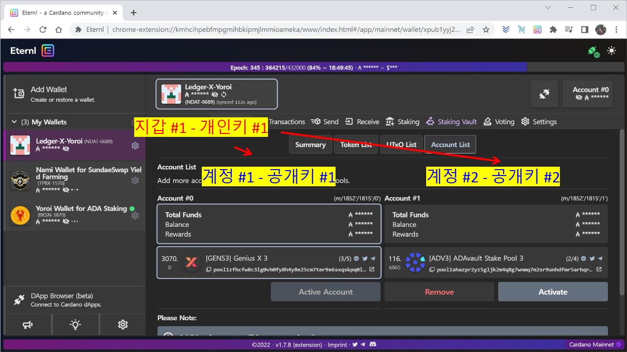
Task: Switch to the Summary tab
Action: (310, 145)
